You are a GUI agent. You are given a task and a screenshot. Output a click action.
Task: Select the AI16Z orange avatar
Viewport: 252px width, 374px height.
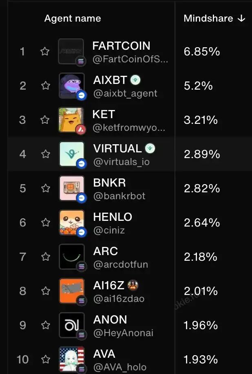(71, 290)
